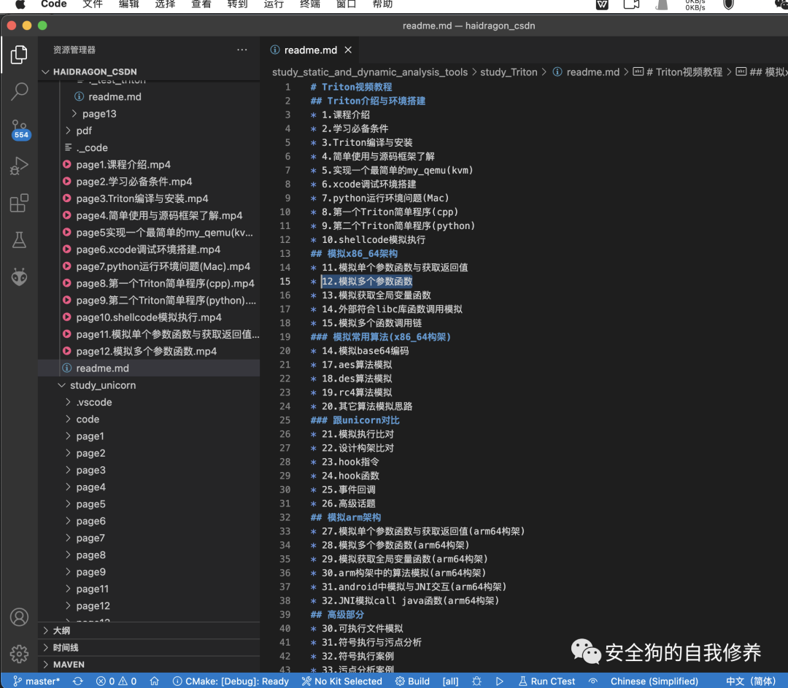Click Run CTest in status bar
This screenshot has width=788, height=688.
click(546, 681)
